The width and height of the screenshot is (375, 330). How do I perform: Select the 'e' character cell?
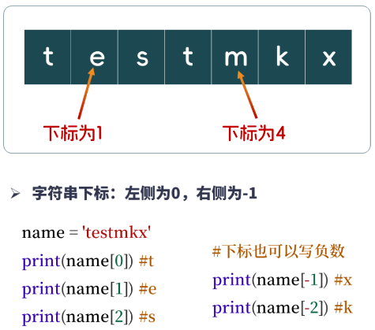pos(94,57)
